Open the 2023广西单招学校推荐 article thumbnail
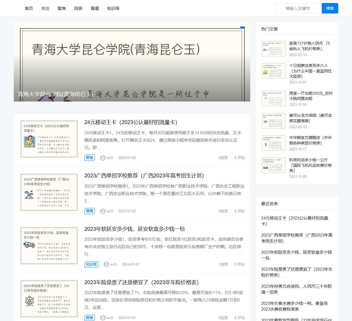 (49, 192)
